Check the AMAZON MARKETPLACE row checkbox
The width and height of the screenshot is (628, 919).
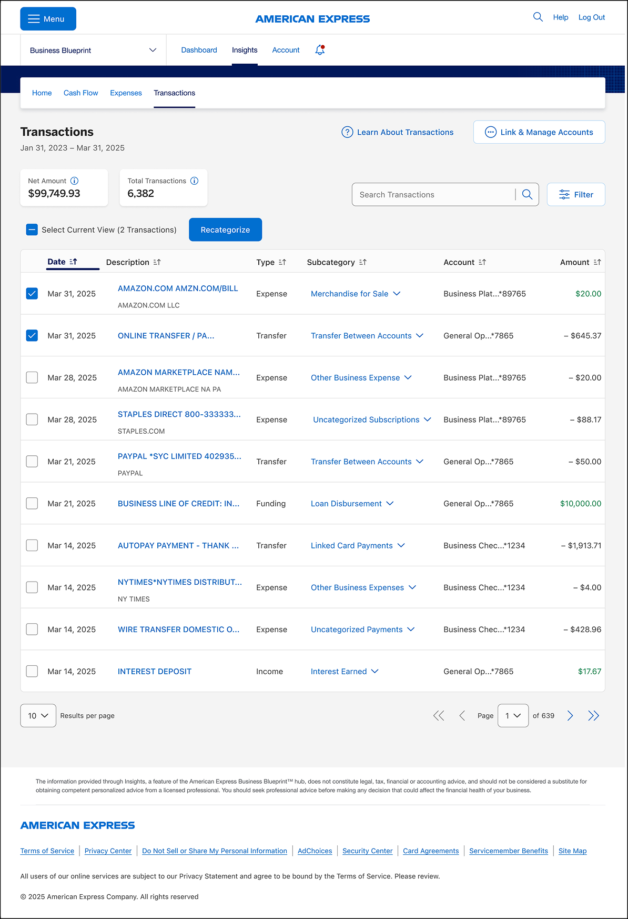pyautogui.click(x=32, y=377)
